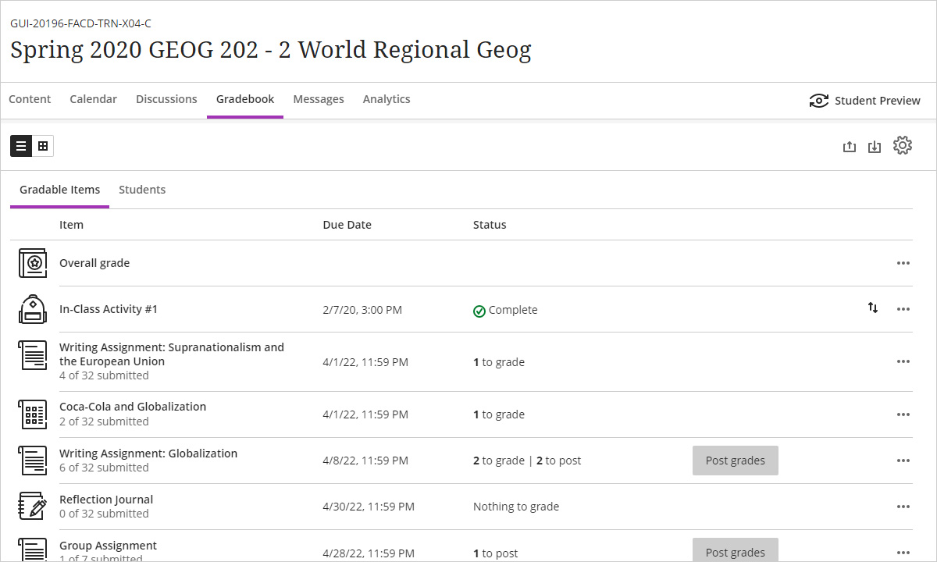The image size is (937, 562).
Task: Click the Coca-Cola and Globalization test icon
Action: (33, 414)
